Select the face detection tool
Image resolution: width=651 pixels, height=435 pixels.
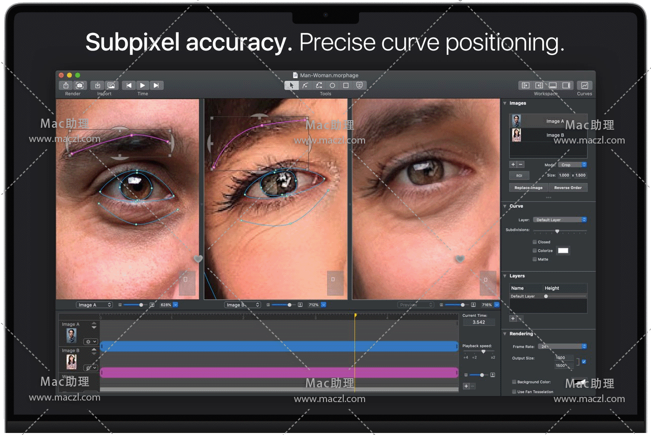(x=360, y=86)
